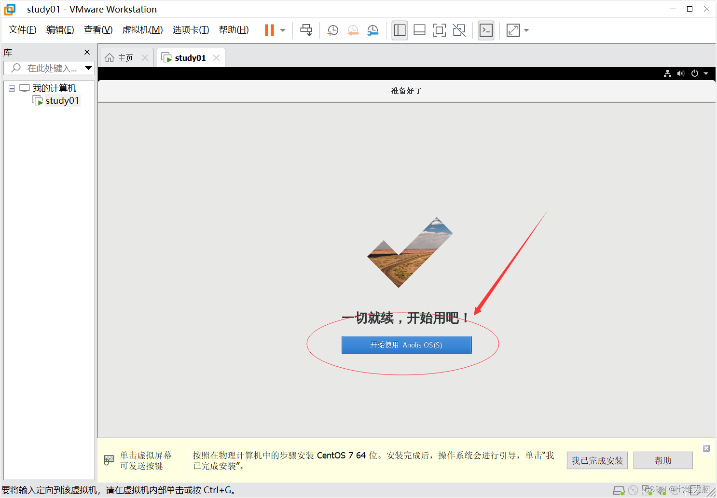This screenshot has width=717, height=498.
Task: Close the 主页 tab
Action: 145,57
